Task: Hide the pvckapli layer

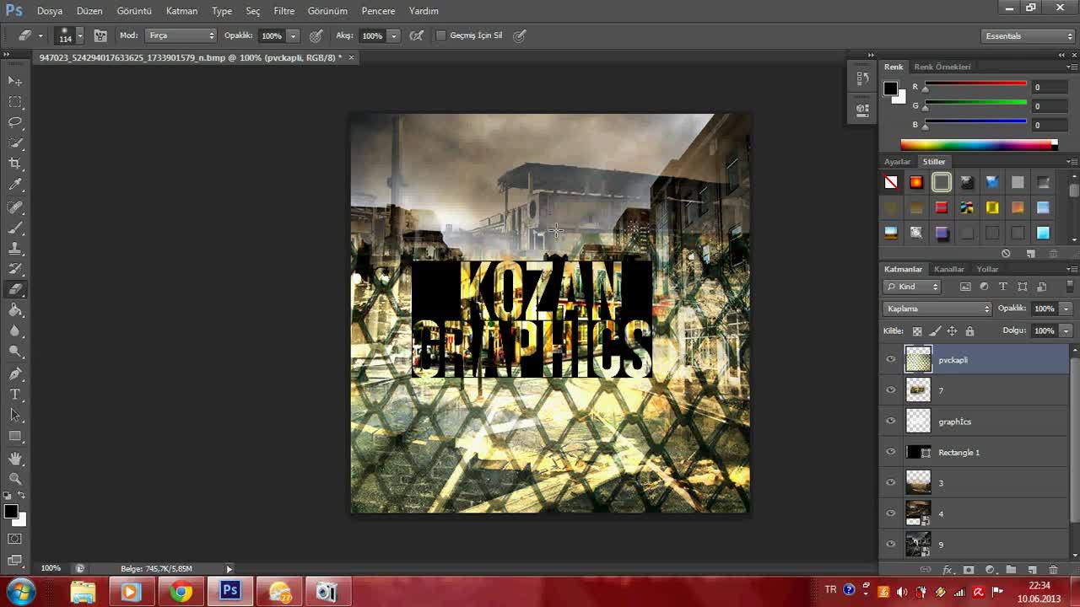Action: (x=890, y=360)
